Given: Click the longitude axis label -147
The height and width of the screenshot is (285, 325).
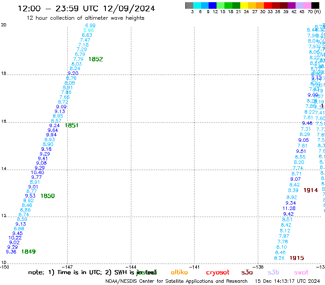Looking at the screenshot, I should click(x=67, y=267).
